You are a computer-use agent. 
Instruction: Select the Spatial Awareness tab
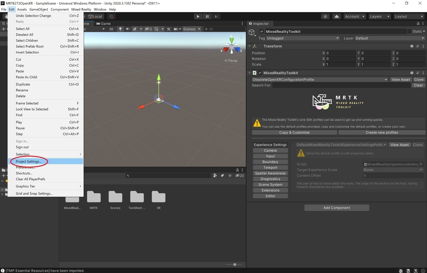270,173
